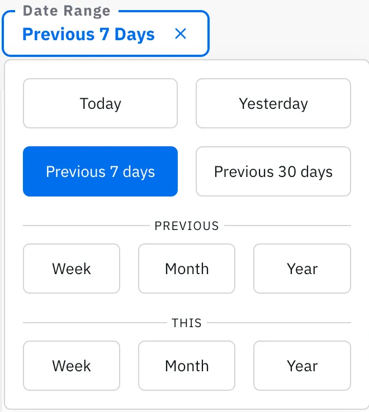Select Year under the PREVIOUS section

tap(302, 269)
